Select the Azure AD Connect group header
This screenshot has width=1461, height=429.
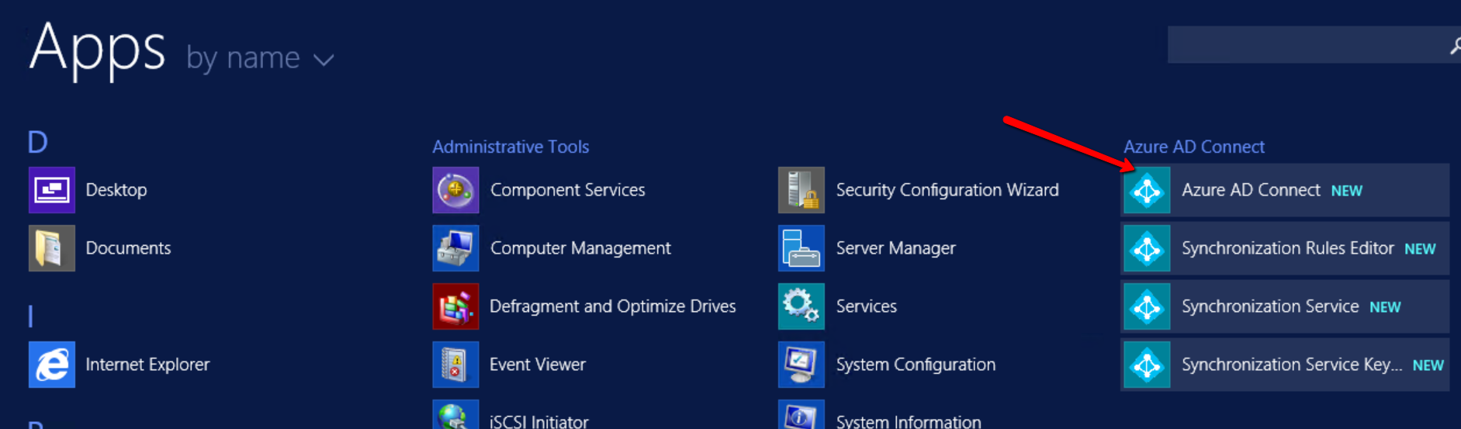(1193, 147)
